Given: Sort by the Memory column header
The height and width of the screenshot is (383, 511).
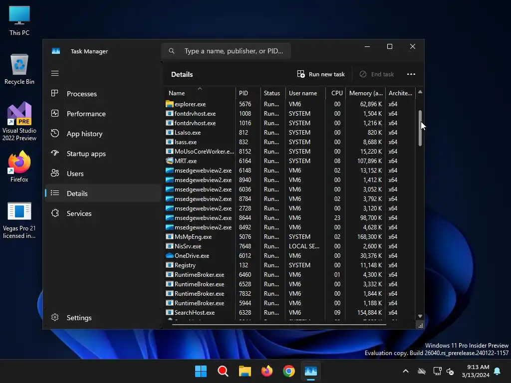Looking at the screenshot, I should [366, 93].
